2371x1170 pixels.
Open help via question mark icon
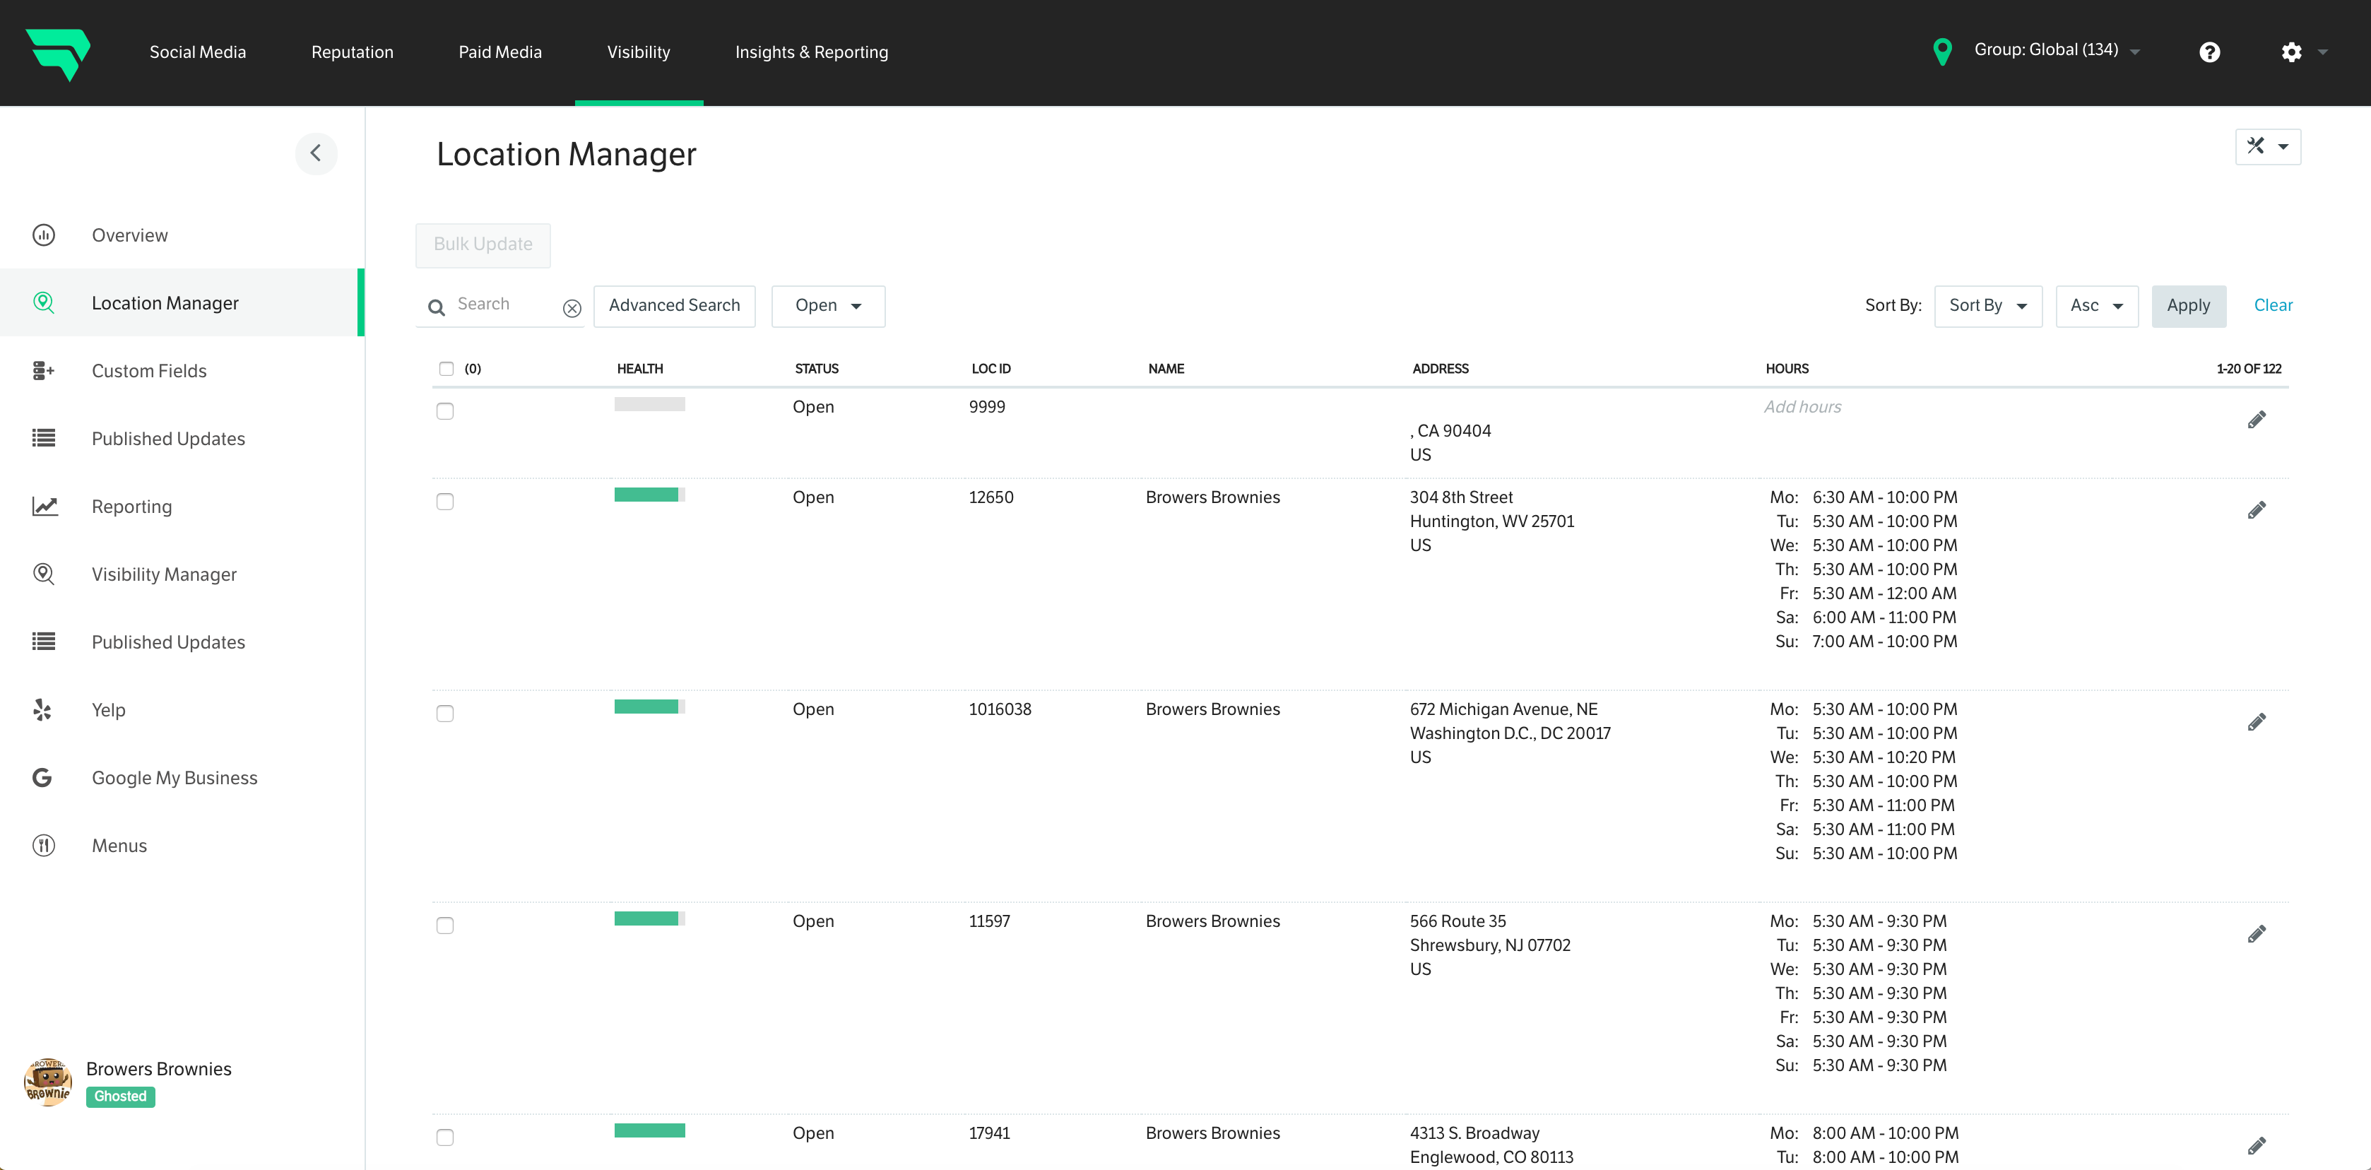coord(2209,52)
